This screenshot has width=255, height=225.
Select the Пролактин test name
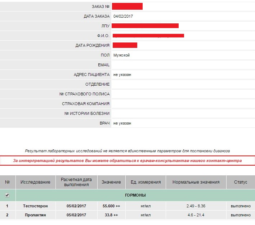click(x=35, y=215)
